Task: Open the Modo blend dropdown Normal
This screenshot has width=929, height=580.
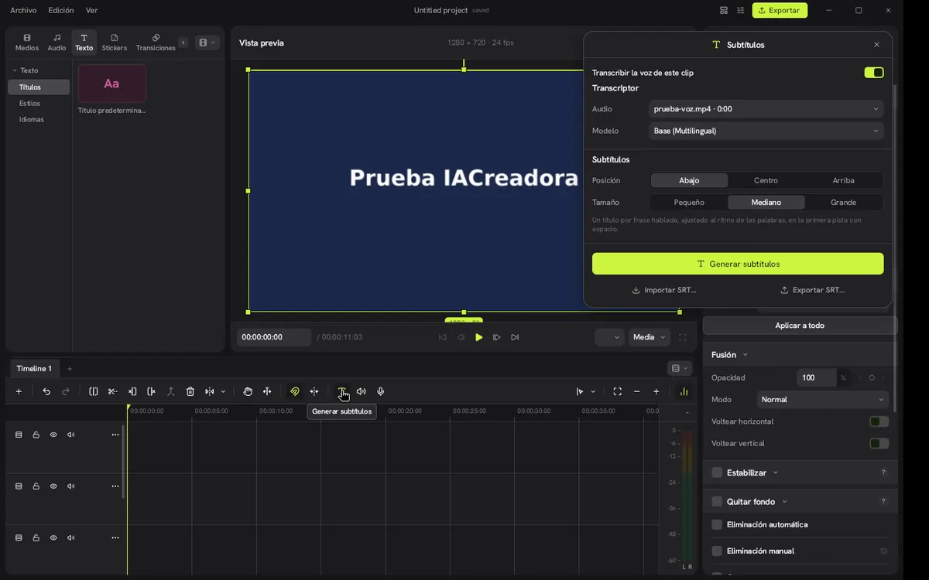Action: tap(822, 400)
